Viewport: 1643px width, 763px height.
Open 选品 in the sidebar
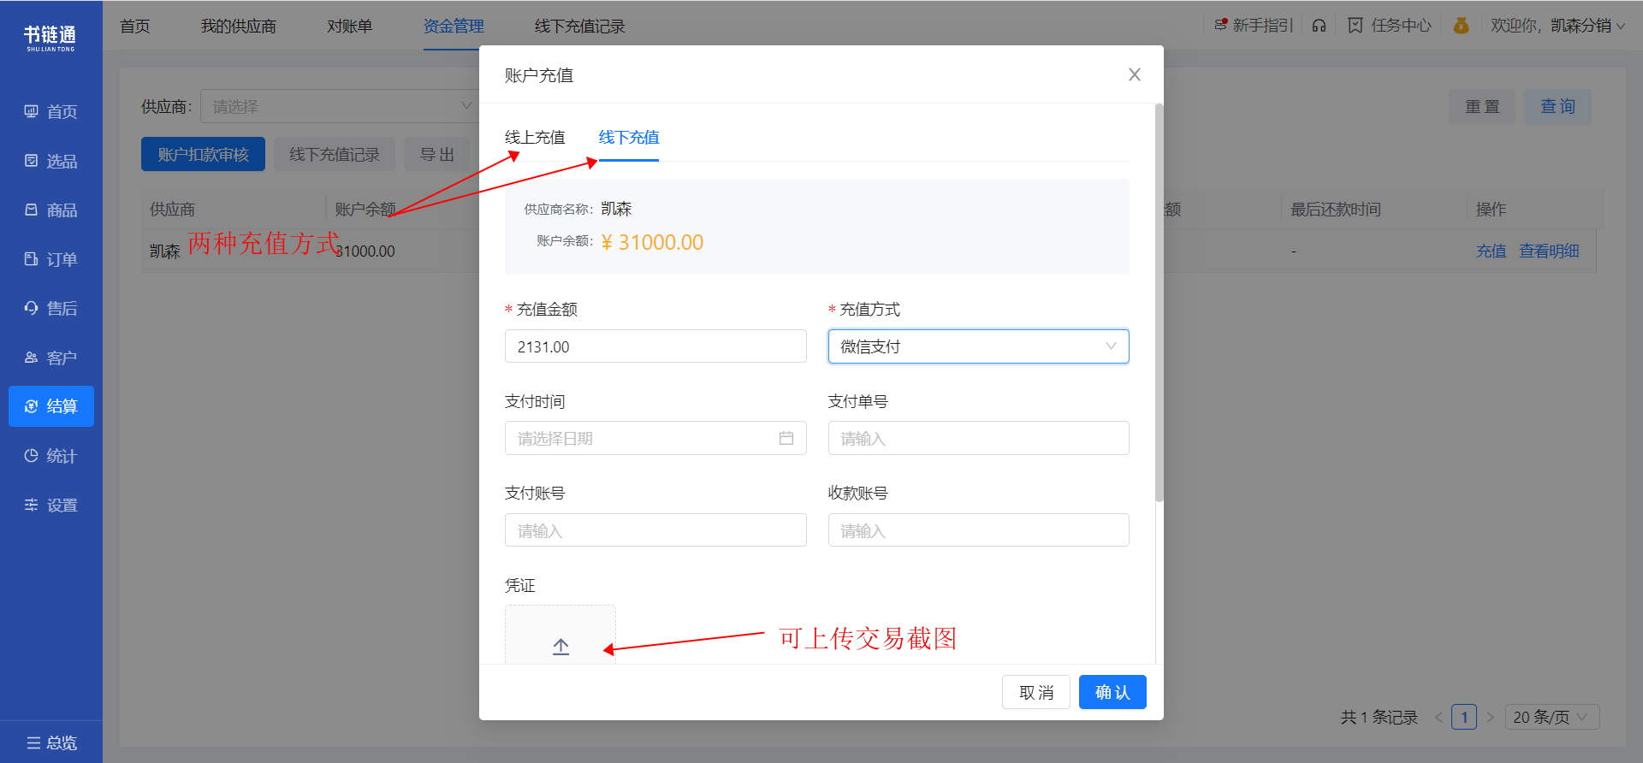click(51, 161)
